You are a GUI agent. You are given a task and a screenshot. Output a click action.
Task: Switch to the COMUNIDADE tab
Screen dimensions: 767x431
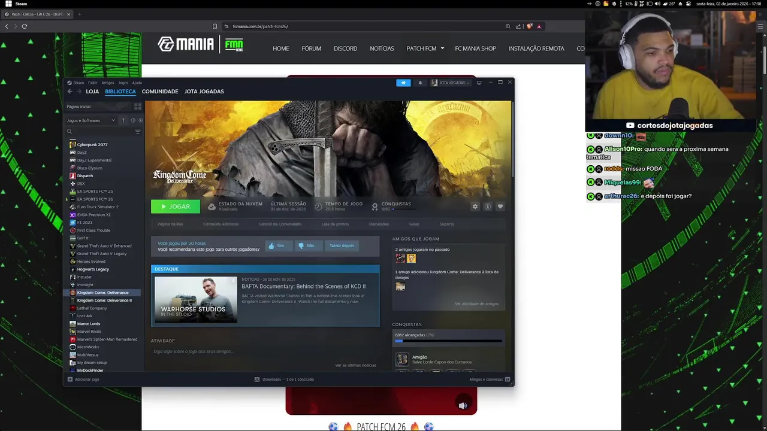click(x=160, y=92)
